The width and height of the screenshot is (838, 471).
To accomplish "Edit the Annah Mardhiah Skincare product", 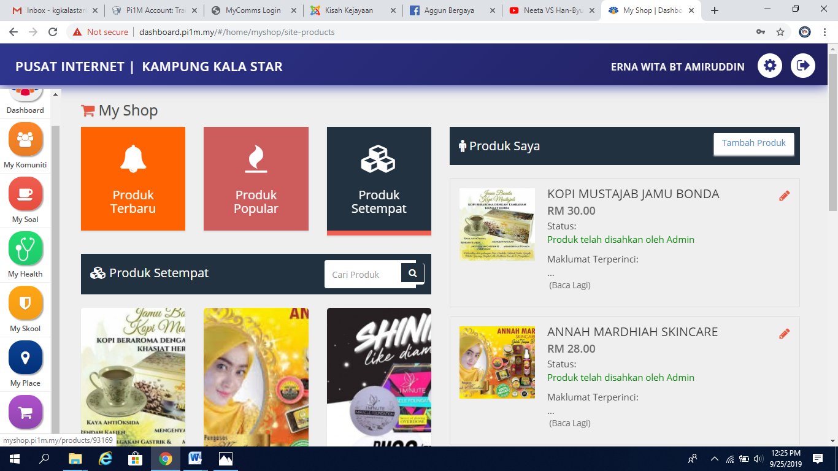I will (x=784, y=334).
